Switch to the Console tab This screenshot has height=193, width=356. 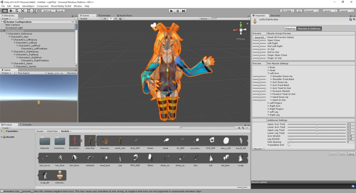[x=26, y=124]
